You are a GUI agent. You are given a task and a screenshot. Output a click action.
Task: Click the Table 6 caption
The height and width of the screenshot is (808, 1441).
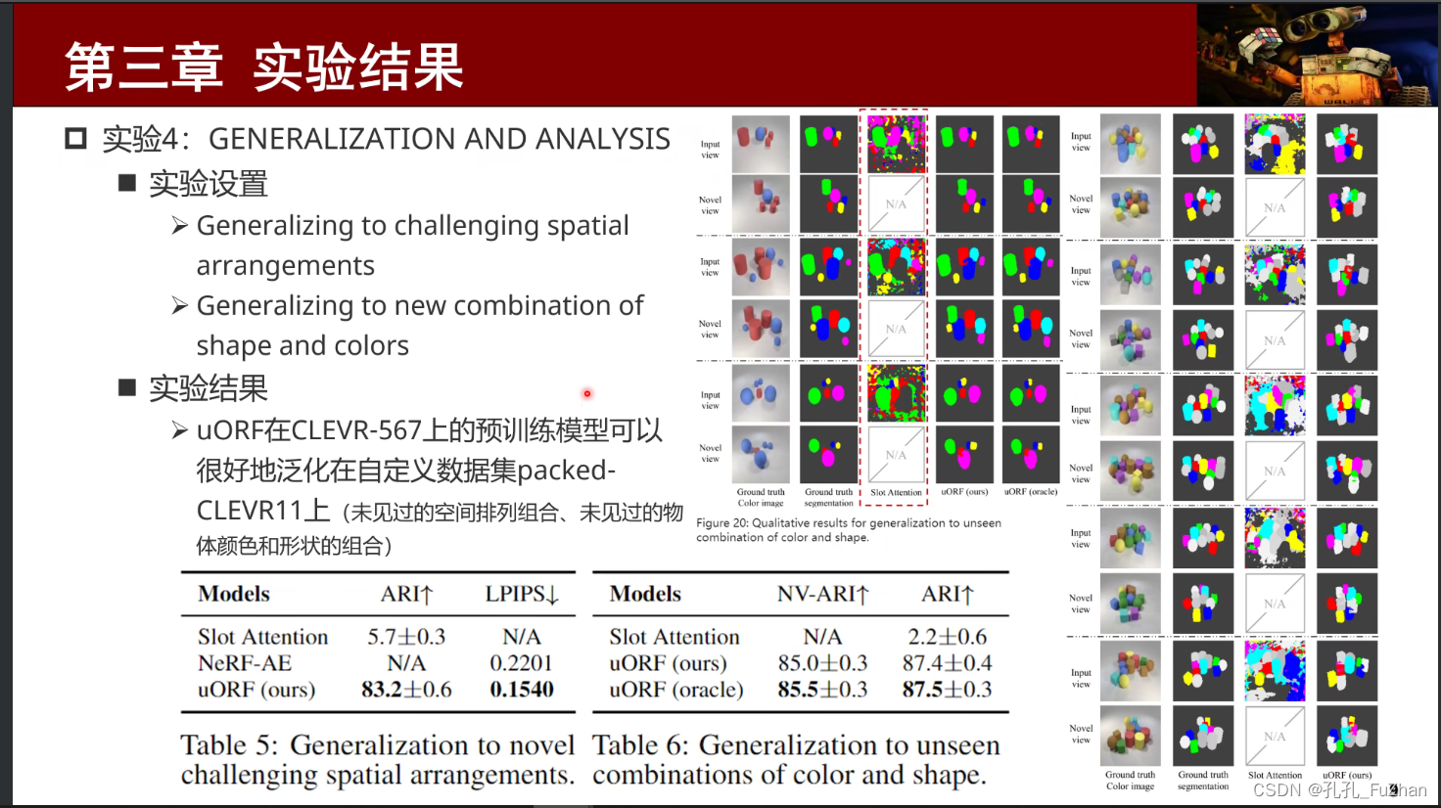797,760
